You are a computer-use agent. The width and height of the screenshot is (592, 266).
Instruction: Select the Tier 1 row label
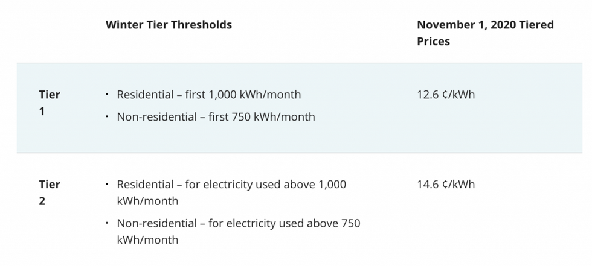pyautogui.click(x=49, y=103)
